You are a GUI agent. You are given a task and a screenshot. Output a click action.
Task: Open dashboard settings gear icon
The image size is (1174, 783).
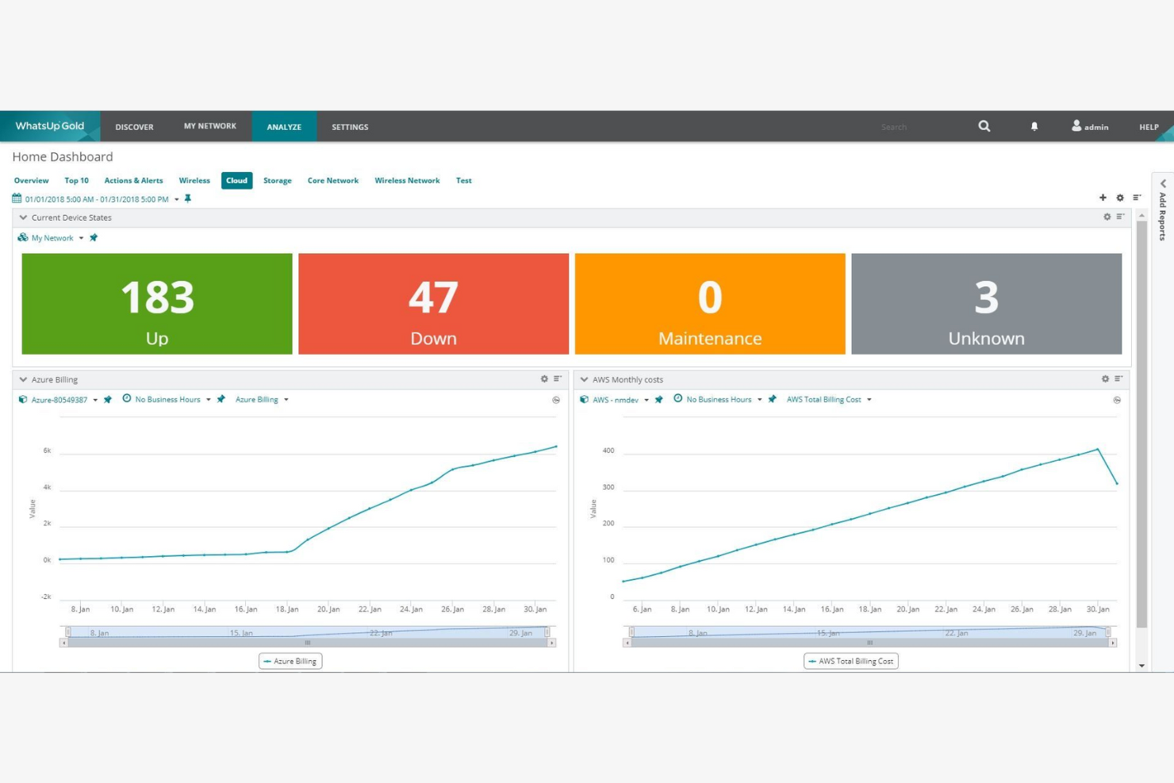[1120, 198]
